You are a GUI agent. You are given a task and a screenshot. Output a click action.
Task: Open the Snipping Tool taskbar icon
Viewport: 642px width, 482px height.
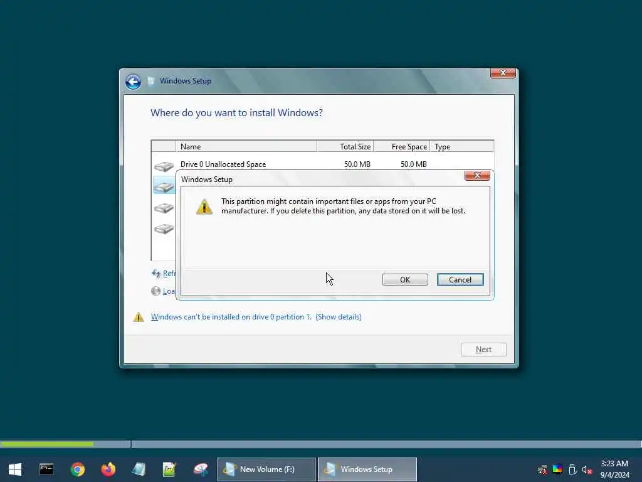(201, 469)
